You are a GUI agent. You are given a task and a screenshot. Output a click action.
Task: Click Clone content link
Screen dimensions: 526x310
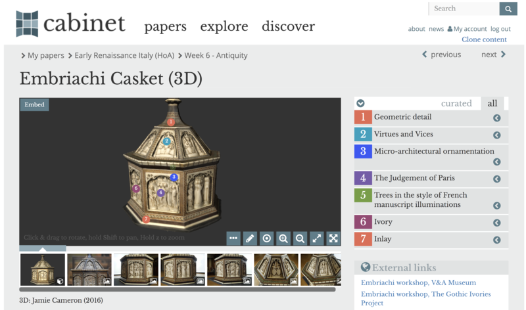click(484, 39)
